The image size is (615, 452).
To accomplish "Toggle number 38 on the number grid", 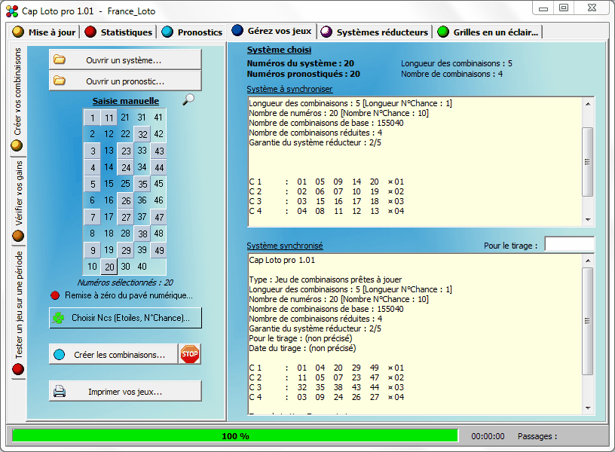I will click(142, 234).
